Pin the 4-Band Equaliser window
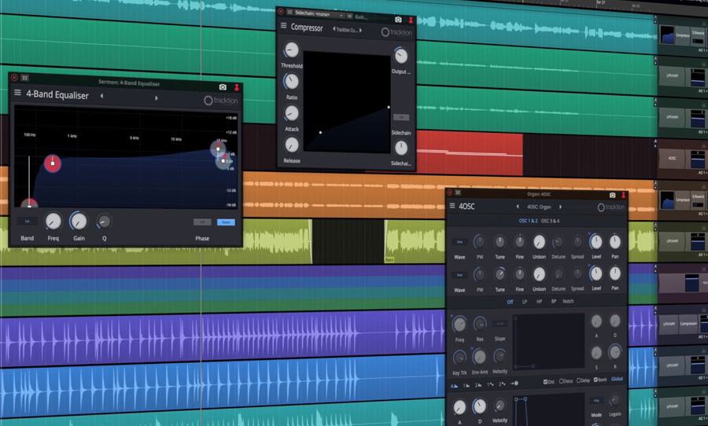 coord(236,87)
